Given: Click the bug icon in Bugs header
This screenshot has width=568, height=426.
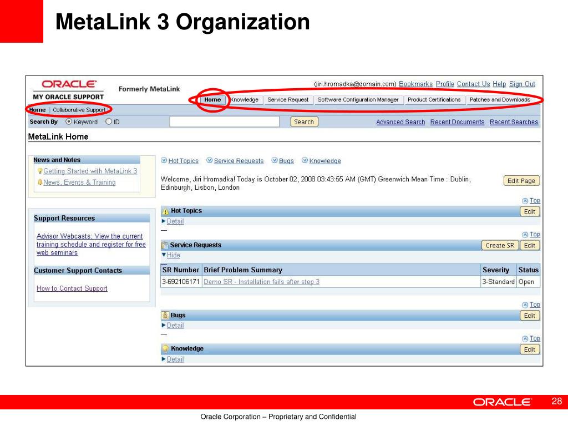Looking at the screenshot, I should 165,315.
